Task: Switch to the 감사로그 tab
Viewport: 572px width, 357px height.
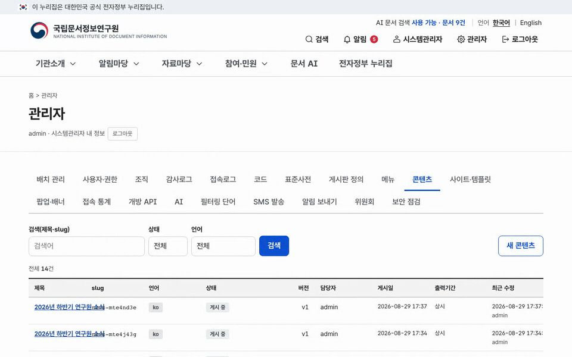Action: pyautogui.click(x=179, y=179)
